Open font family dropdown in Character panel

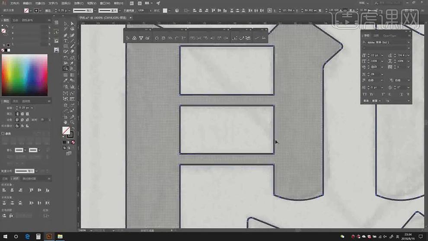pyautogui.click(x=409, y=42)
